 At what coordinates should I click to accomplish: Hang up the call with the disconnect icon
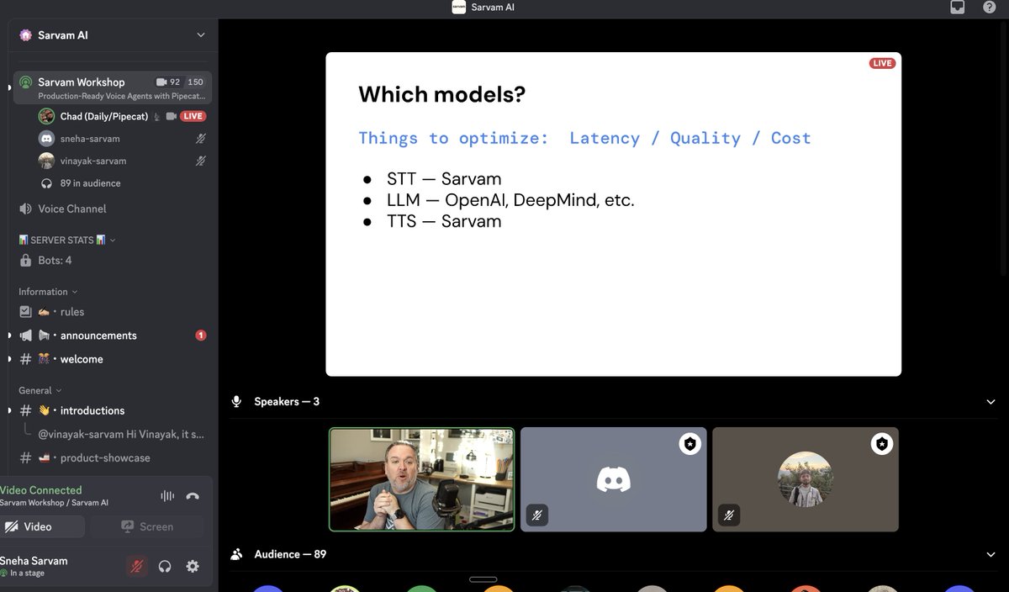click(192, 496)
